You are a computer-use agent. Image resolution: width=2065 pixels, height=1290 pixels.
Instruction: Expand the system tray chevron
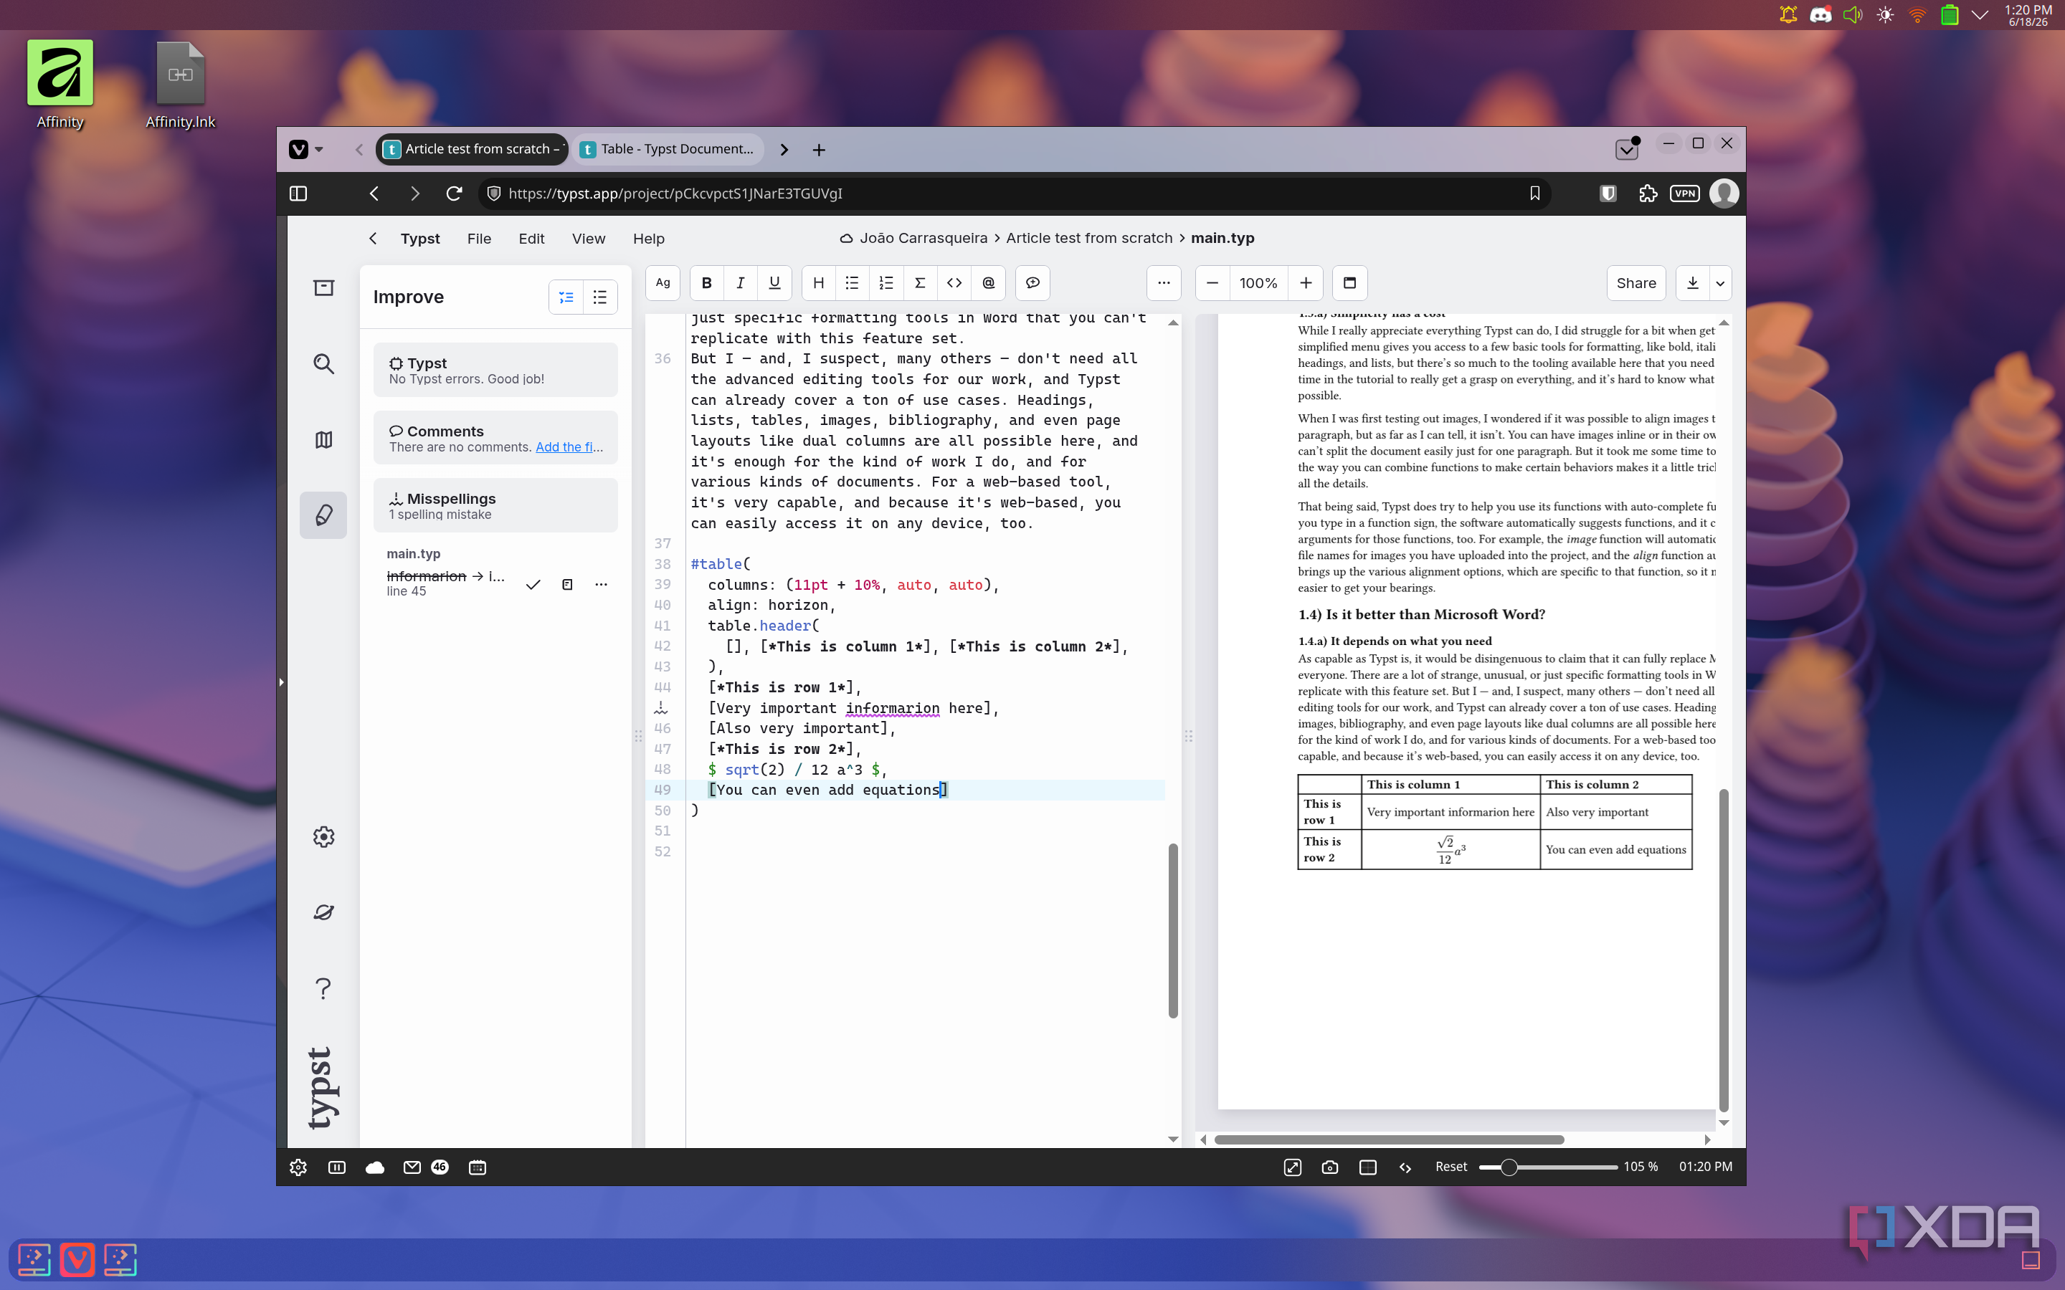tap(1981, 14)
